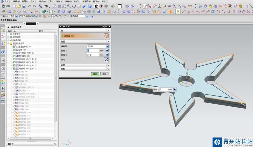The image size is (253, 147).
Task: Expand the 设置 settings section
Action: 108,65
